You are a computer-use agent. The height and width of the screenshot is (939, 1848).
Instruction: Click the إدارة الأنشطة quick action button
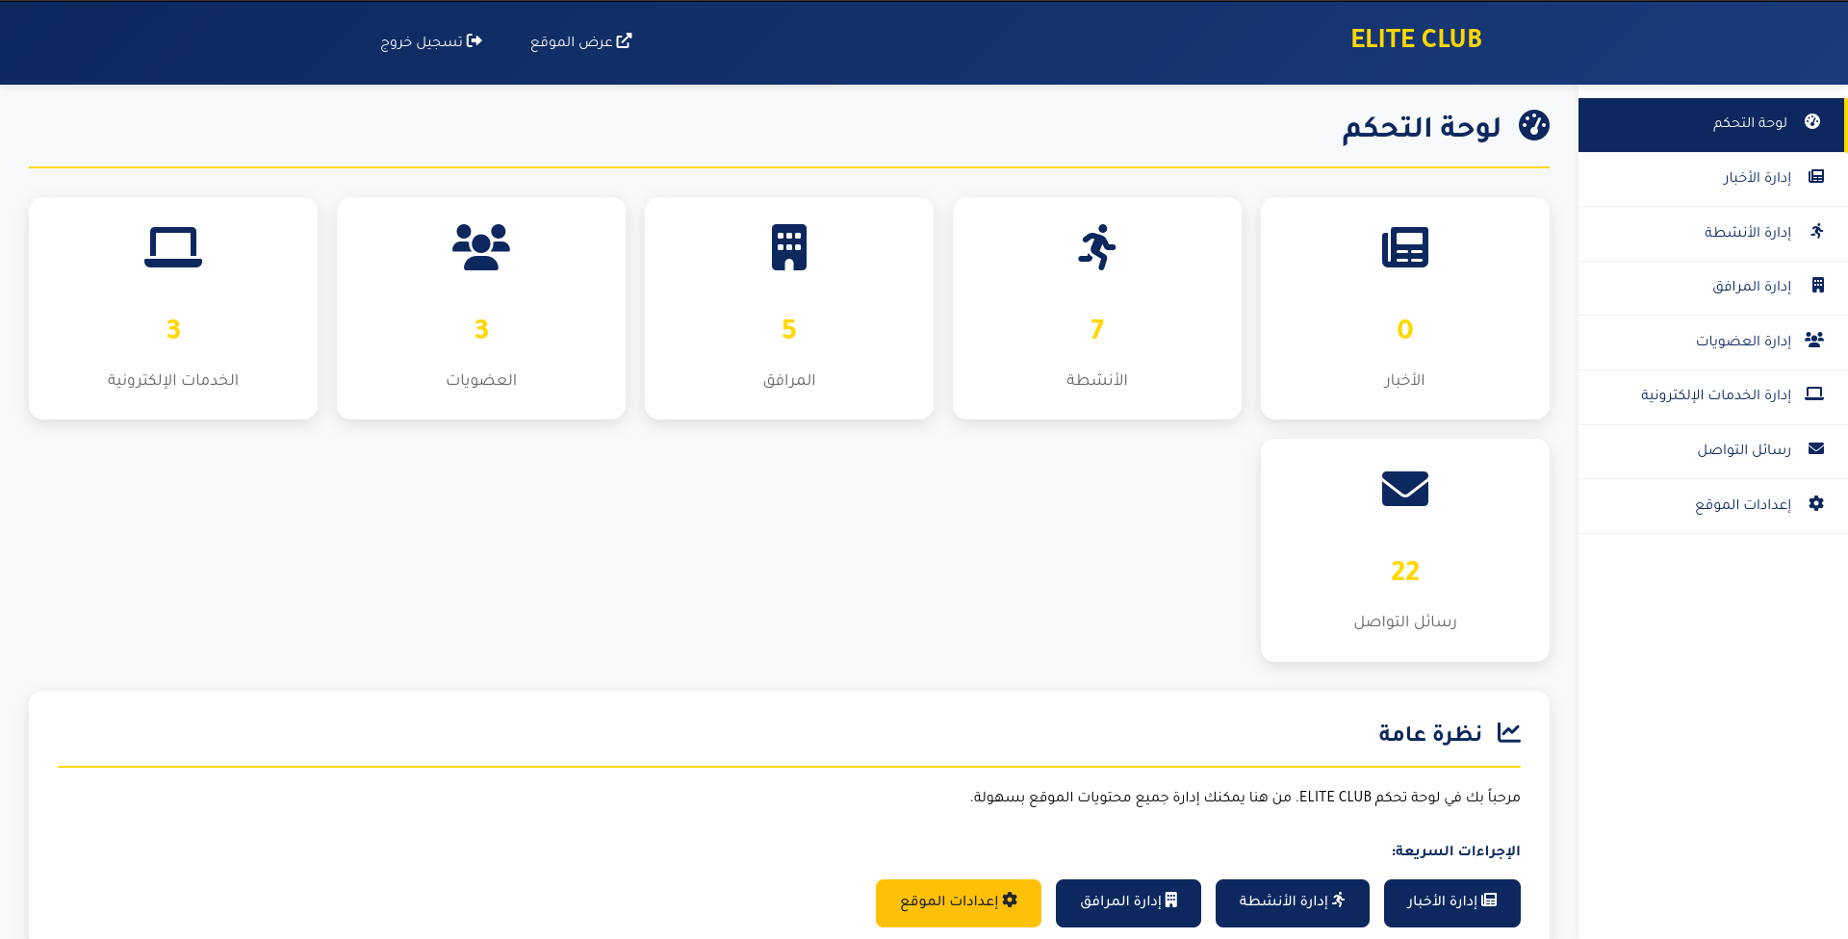[1293, 903]
